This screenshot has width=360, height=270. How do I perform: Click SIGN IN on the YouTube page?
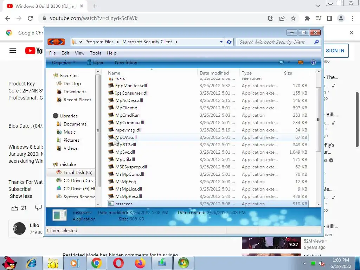click(335, 51)
